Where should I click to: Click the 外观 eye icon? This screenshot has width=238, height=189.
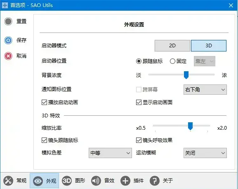pos(38,181)
